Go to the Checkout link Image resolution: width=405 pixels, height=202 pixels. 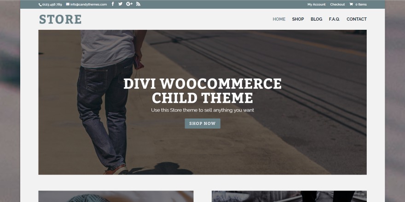pos(337,5)
